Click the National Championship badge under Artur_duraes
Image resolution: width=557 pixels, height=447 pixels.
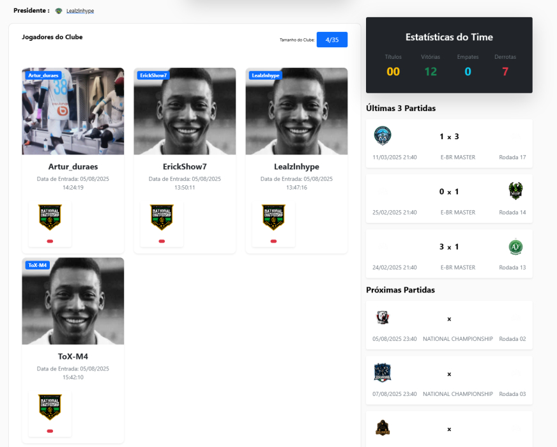(x=50, y=218)
